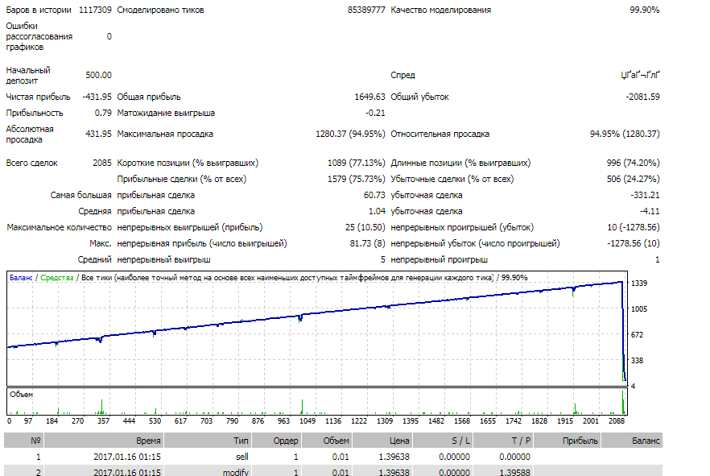Screen dimensions: 710x476
Task: Click the 'S / L' column header
Action: coord(443,441)
